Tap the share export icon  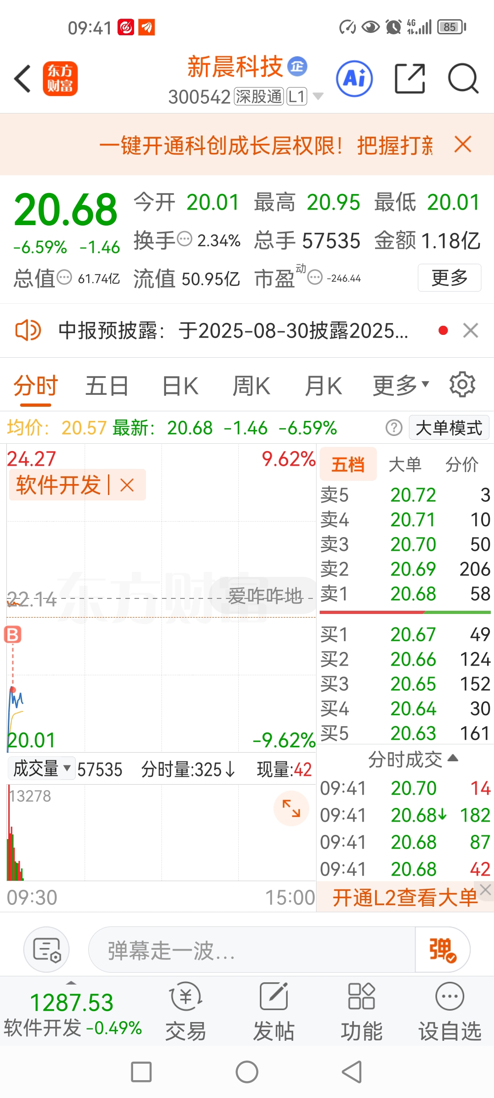click(x=410, y=79)
